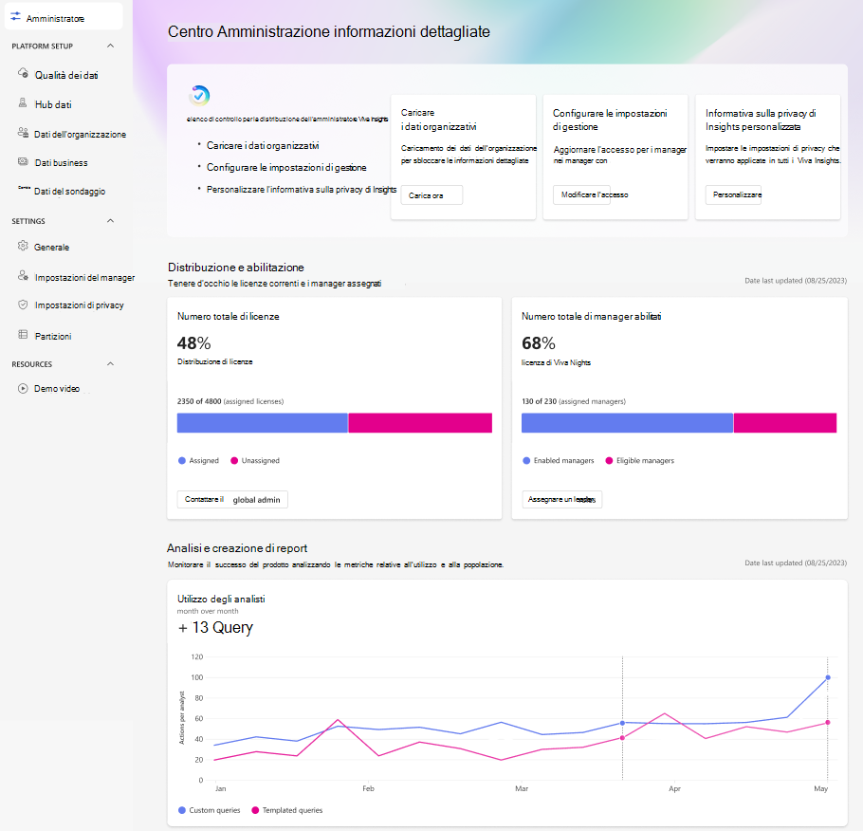863x831 pixels.
Task: Click the Amministratore sliders icon
Action: [x=15, y=17]
